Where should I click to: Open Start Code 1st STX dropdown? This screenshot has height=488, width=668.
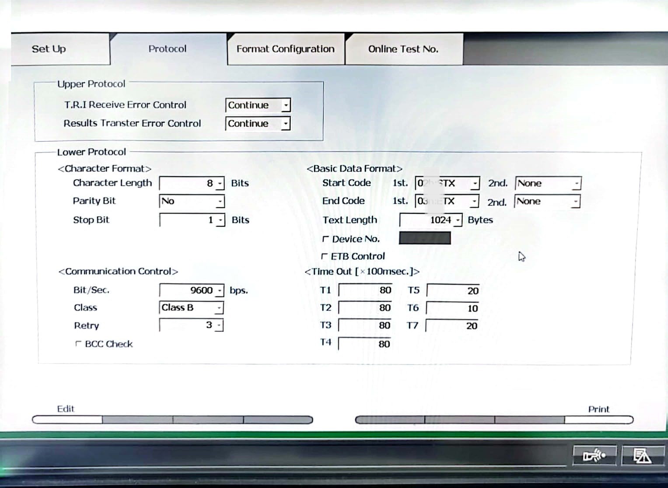474,184
